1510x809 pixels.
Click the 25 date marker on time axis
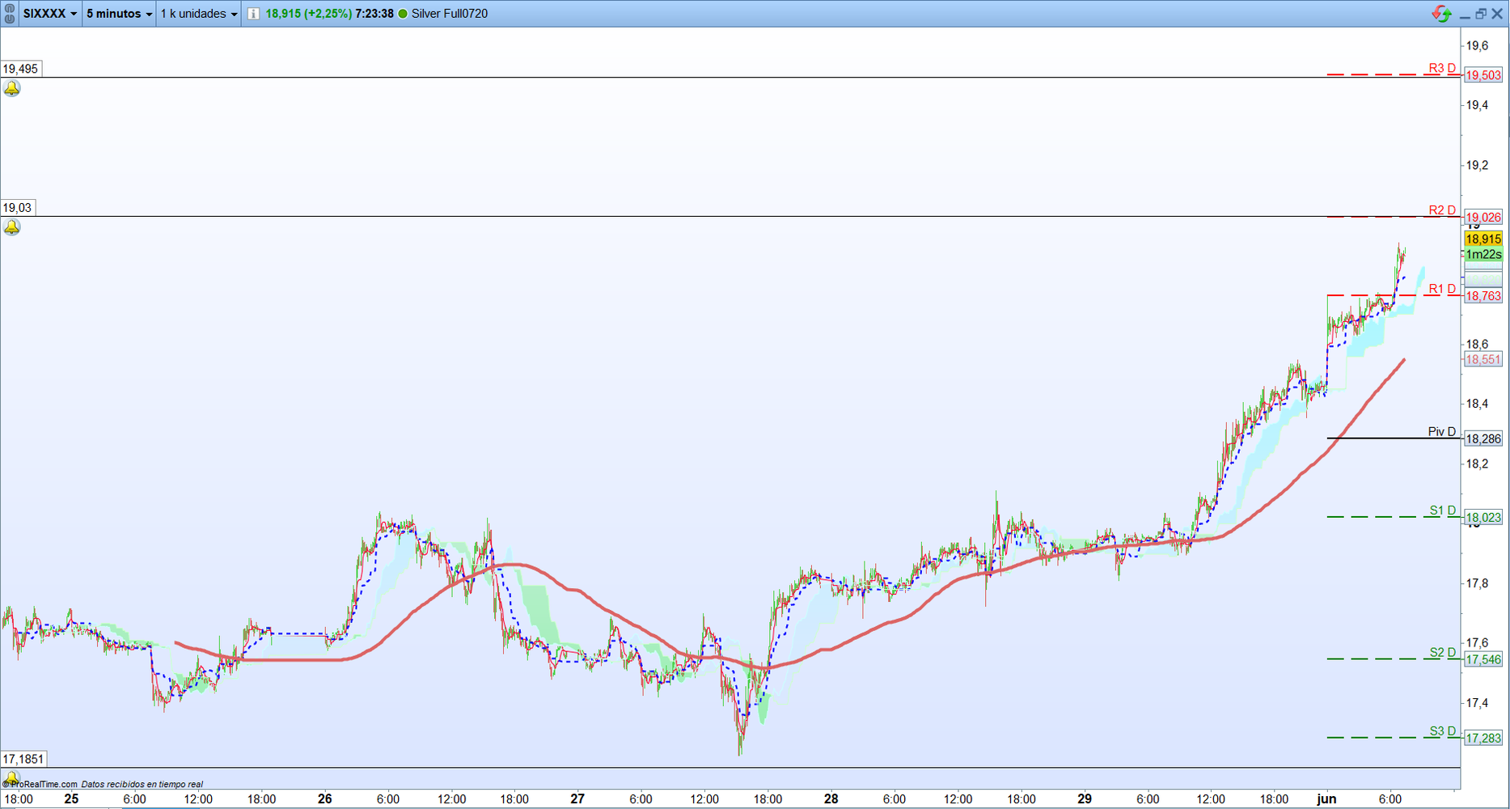[x=71, y=799]
